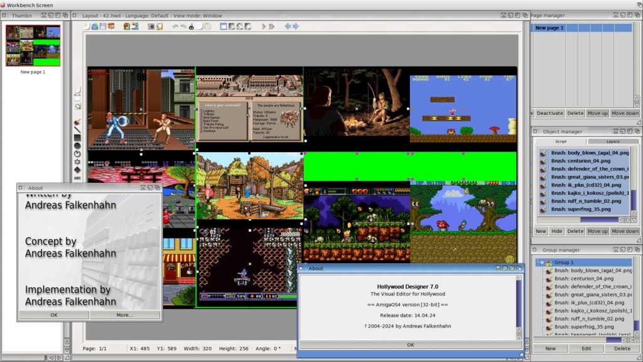Screen dimensions: 643x362
Task: Click Delete in Page manager
Action: (575, 113)
